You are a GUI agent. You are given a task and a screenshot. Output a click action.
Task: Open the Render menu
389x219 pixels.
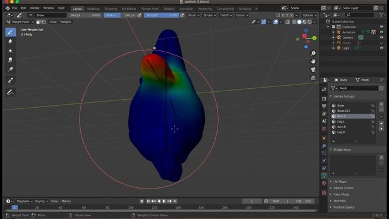[x=35, y=8]
